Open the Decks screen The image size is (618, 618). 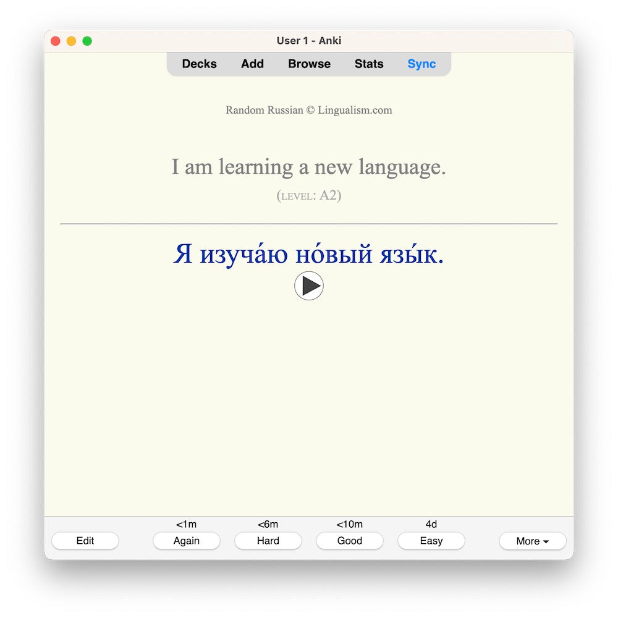[x=199, y=64]
